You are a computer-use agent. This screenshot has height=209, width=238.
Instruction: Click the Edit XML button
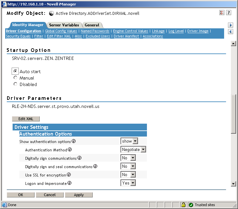pos(26,119)
